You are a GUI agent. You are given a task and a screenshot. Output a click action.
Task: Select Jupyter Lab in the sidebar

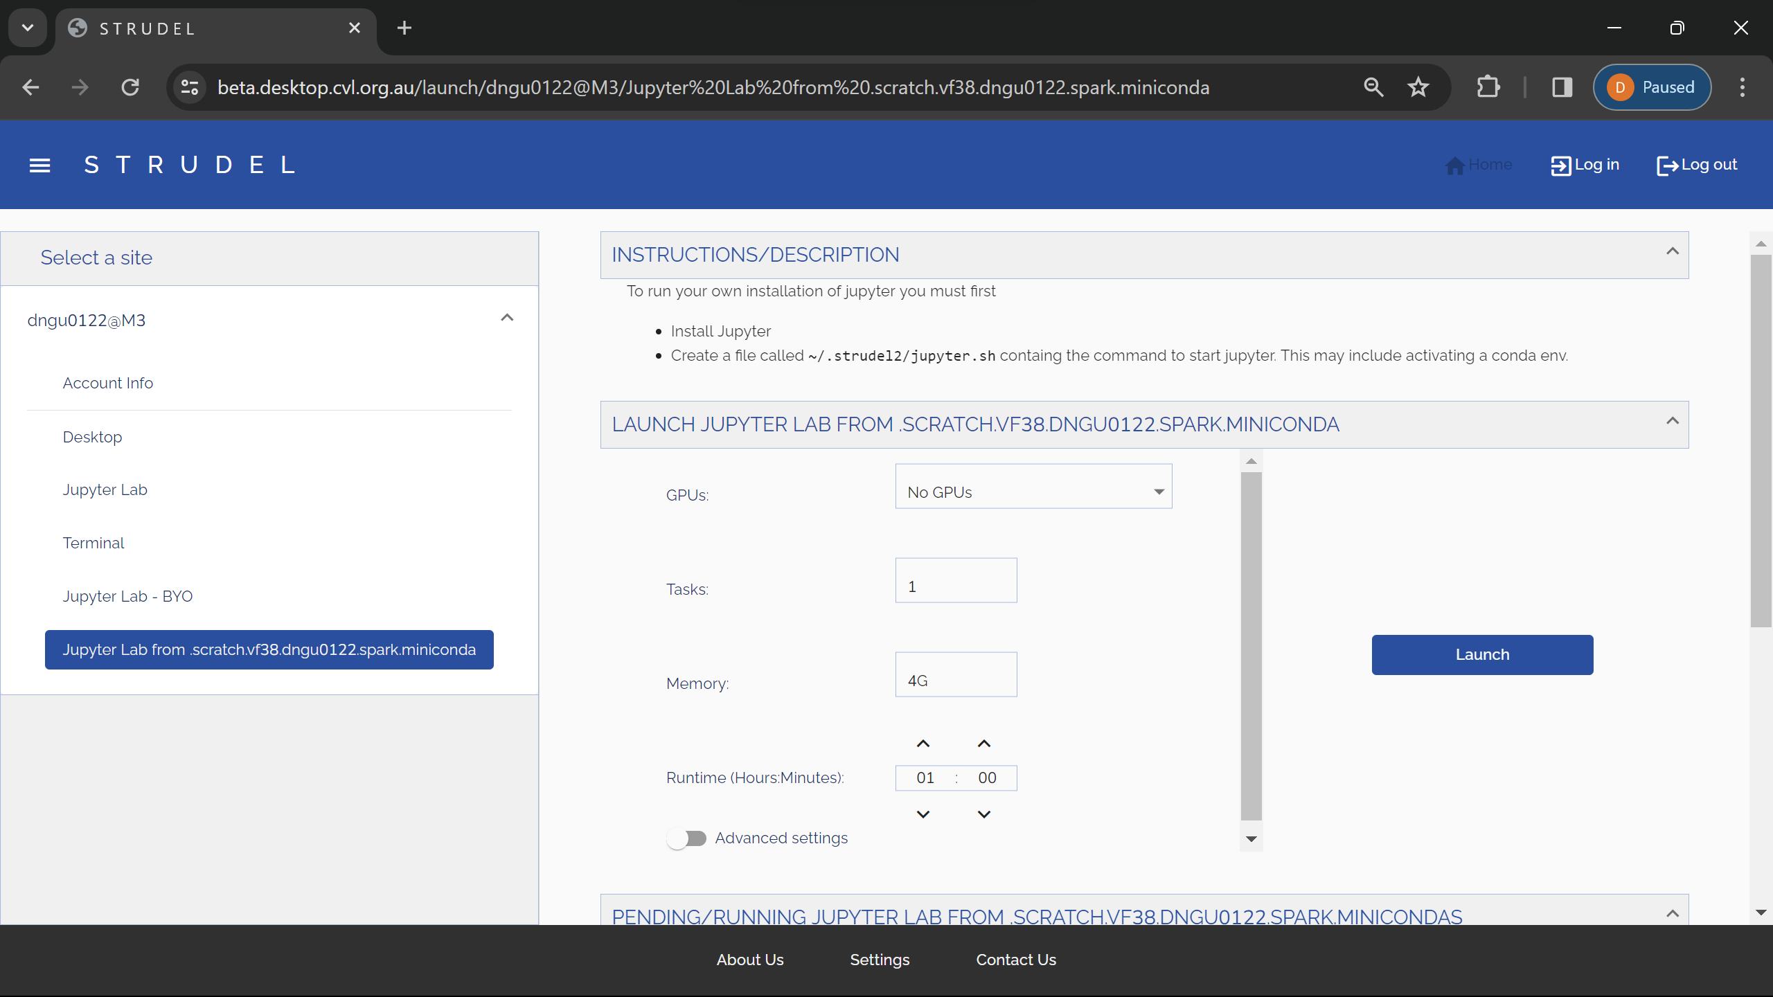tap(105, 490)
